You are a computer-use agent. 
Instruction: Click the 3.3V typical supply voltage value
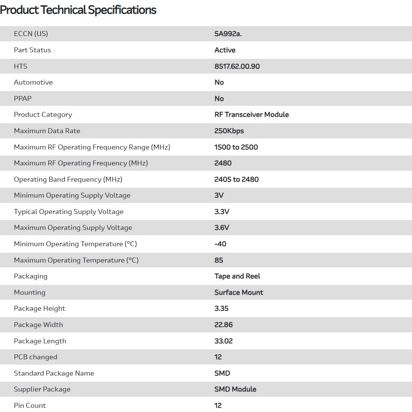[x=222, y=212]
